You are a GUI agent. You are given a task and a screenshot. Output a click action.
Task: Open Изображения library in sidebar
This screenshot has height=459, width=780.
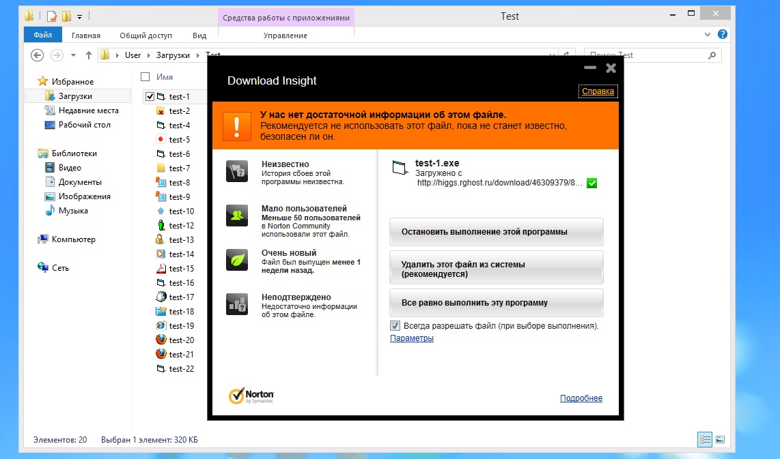point(84,196)
